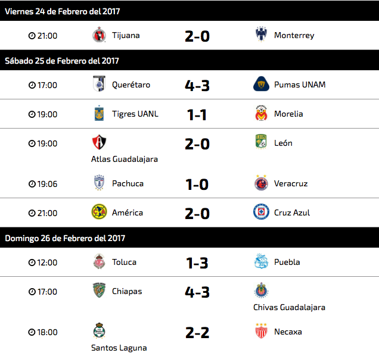The width and height of the screenshot is (379, 353).
Task: Click the América vs Cruz Azul 2-0 score
Action: 197,213
